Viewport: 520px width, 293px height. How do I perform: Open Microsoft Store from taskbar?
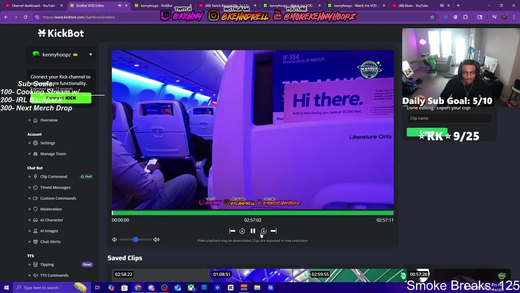(x=124, y=288)
